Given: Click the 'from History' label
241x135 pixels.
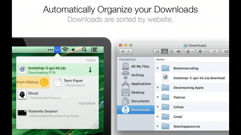Looking at the screenshot, I should [x=27, y=82].
